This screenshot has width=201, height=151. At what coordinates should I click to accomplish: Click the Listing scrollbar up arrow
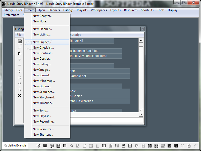coord(141,40)
